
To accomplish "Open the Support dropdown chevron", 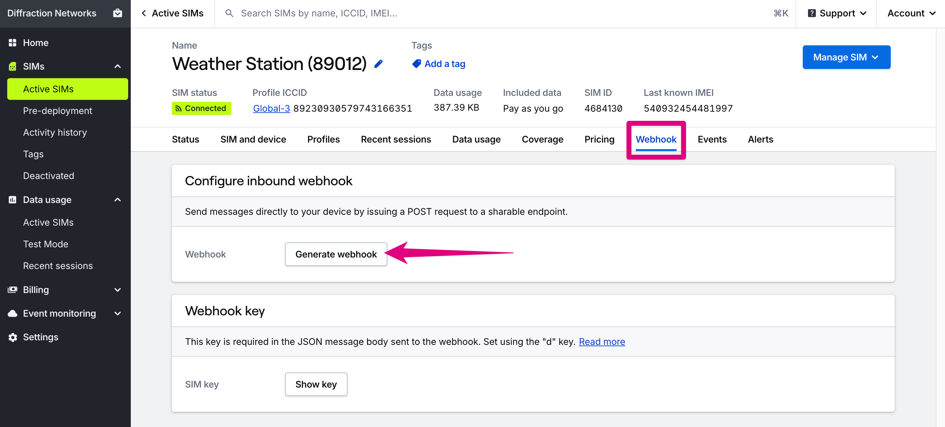I will tap(863, 13).
